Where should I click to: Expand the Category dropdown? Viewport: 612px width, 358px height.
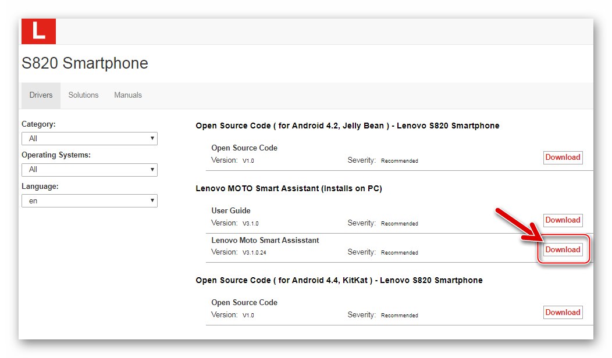89,138
